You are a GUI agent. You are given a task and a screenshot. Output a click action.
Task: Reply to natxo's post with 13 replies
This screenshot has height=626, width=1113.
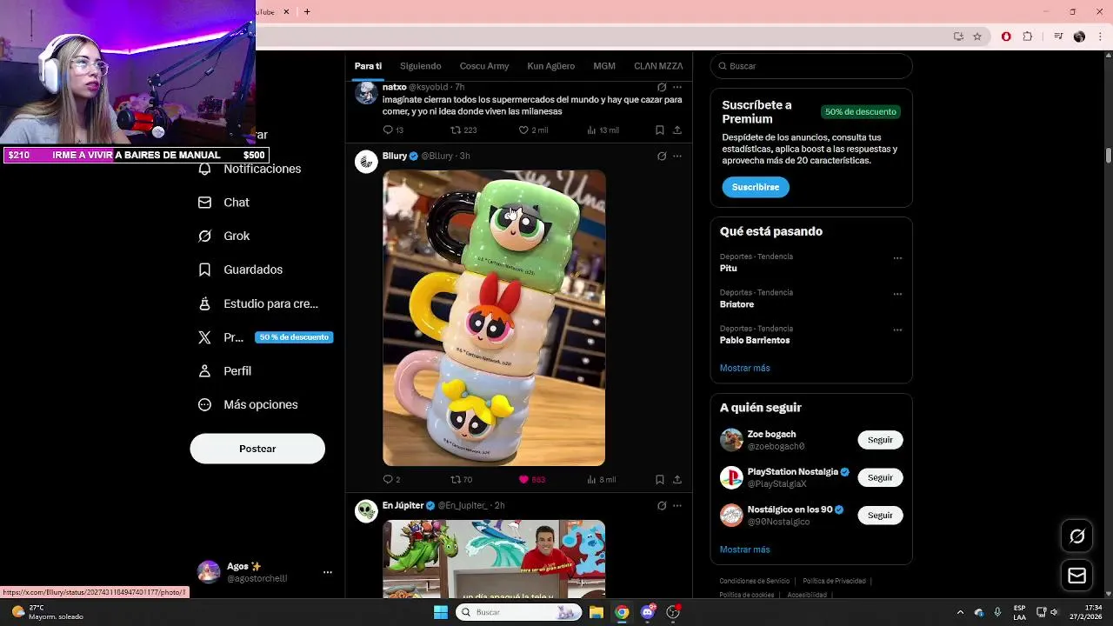click(388, 130)
